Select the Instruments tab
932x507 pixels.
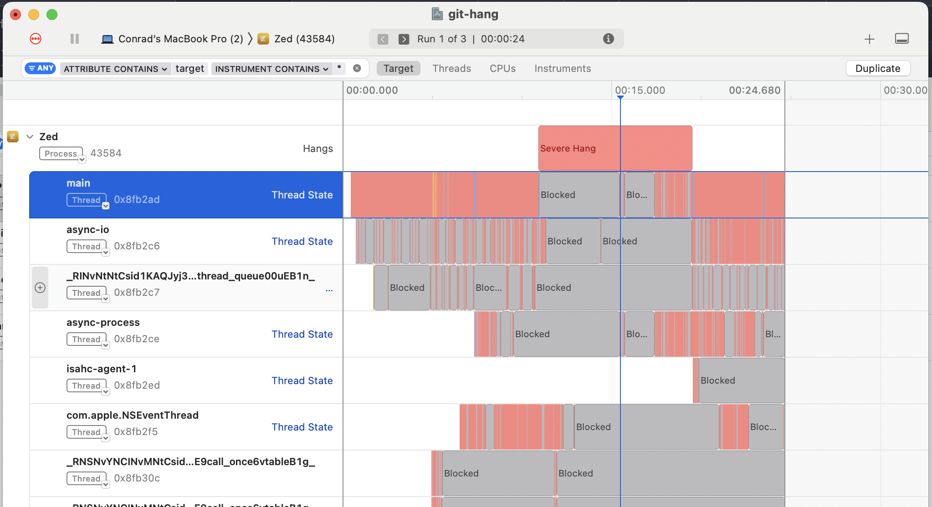tap(562, 68)
